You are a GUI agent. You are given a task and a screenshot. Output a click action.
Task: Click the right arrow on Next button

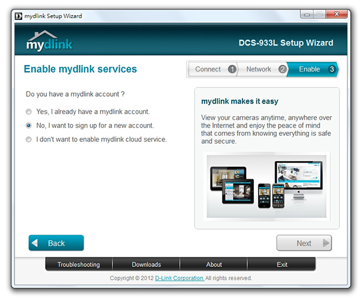click(x=326, y=243)
